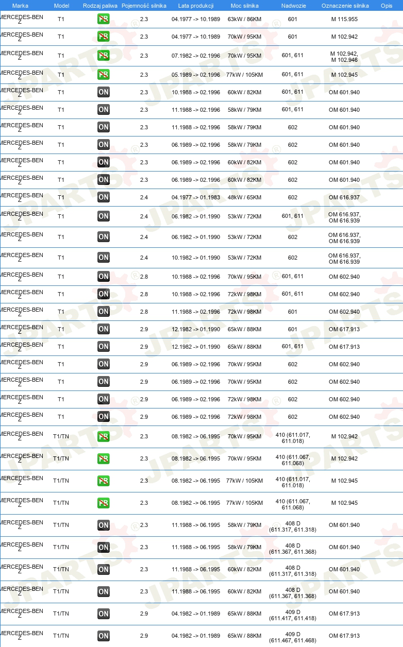
Task: Click ON diesel icon in the 10.1988 2.3 60kW row
Action: point(103,92)
